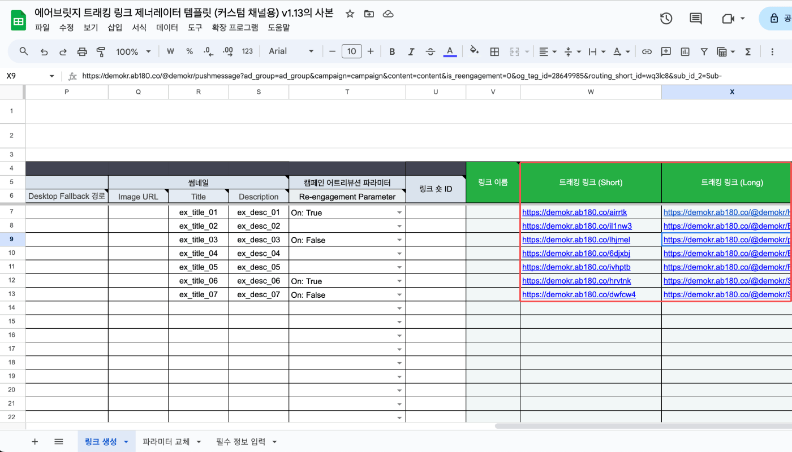Image resolution: width=792 pixels, height=452 pixels.
Task: Print the spreadsheet
Action: (82, 51)
